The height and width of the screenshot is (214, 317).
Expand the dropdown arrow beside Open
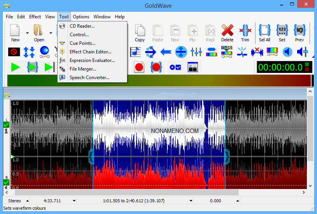click(51, 33)
